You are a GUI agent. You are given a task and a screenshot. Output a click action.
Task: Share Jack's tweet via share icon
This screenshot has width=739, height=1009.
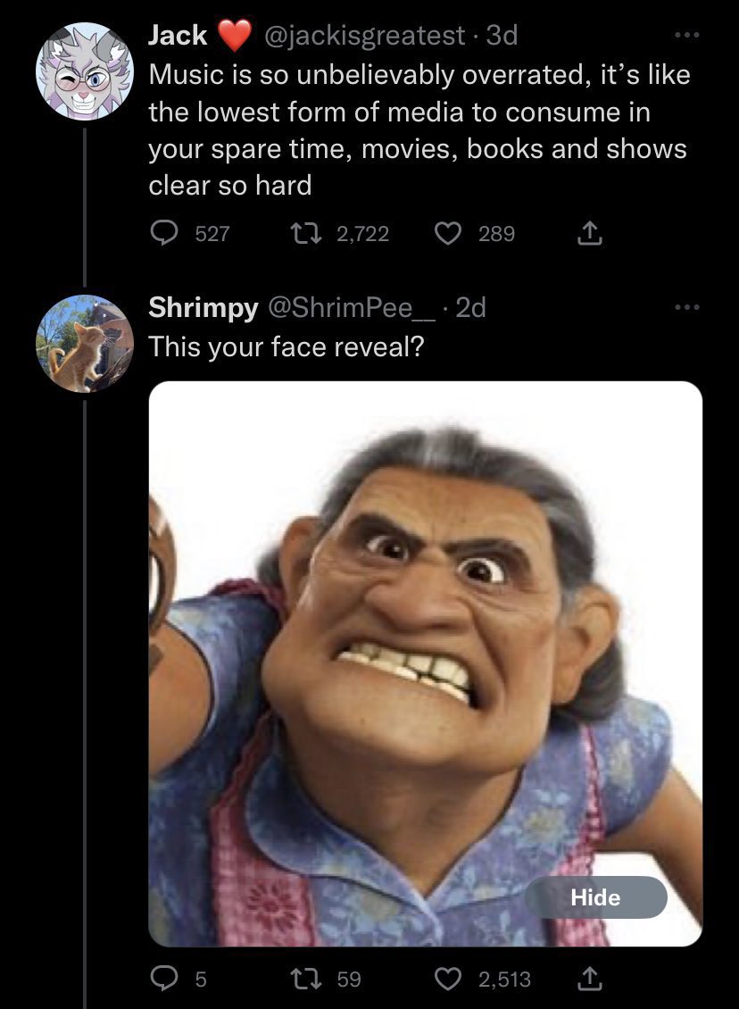(587, 234)
